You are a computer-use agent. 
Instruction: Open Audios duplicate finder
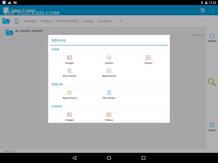[109, 60]
